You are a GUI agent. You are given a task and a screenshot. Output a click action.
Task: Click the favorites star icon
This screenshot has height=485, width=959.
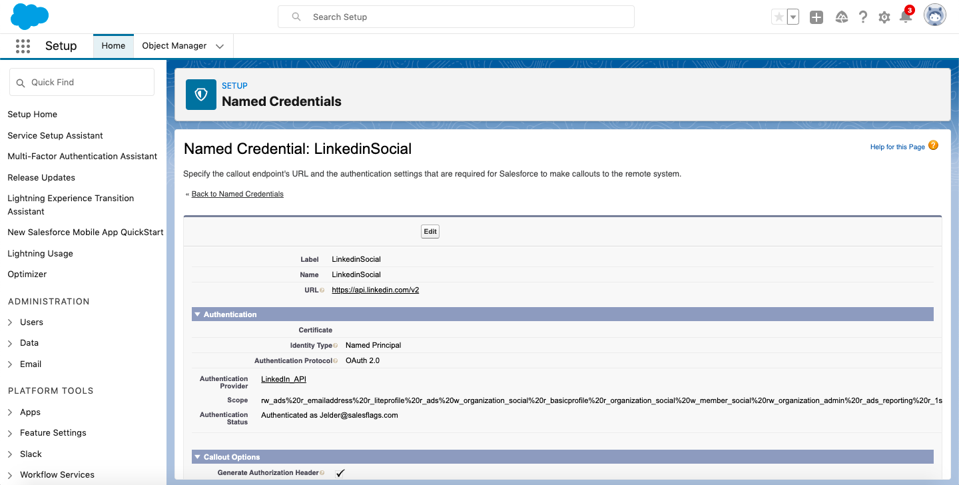click(x=779, y=17)
